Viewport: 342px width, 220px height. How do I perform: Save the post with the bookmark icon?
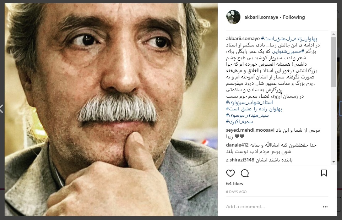[x=324, y=173]
